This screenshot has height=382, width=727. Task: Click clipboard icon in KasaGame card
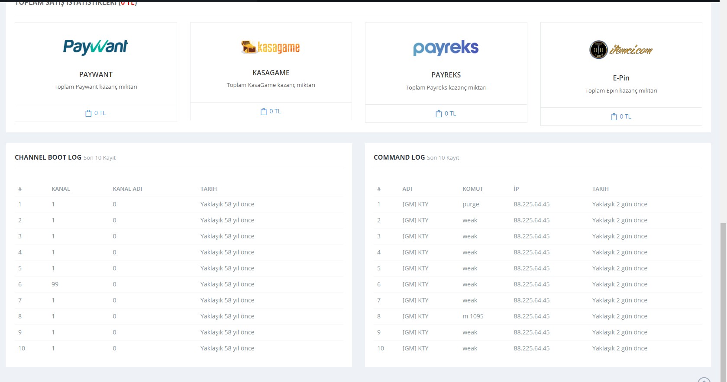point(263,112)
